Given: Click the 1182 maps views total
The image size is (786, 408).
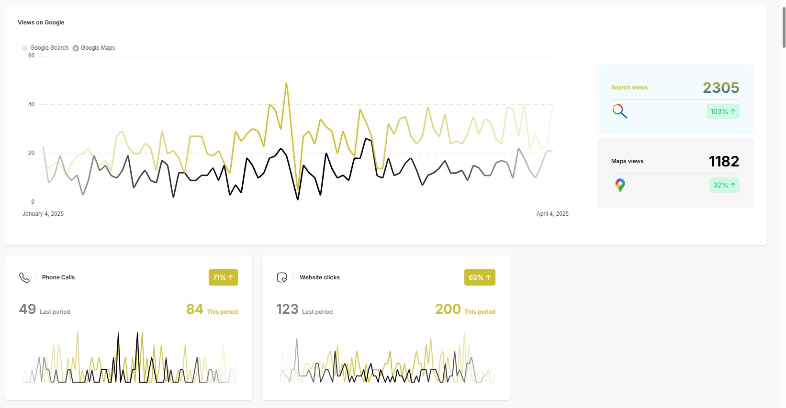Looking at the screenshot, I should [x=723, y=161].
